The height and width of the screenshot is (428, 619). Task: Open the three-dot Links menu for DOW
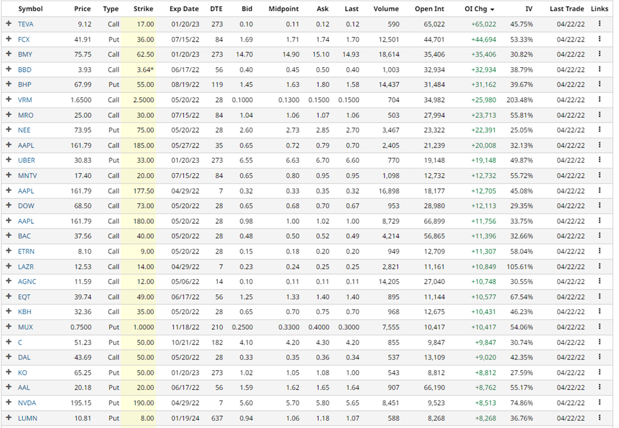(x=599, y=205)
